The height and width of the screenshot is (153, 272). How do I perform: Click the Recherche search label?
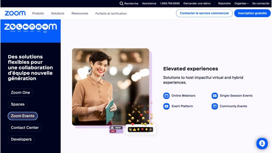click(131, 3)
